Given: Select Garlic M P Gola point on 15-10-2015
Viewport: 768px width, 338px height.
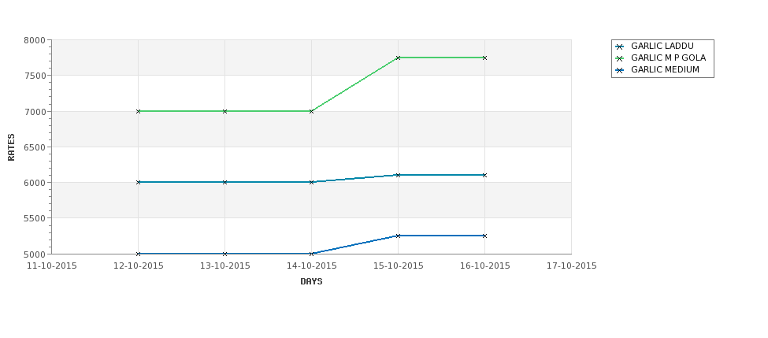Looking at the screenshot, I should tap(399, 58).
